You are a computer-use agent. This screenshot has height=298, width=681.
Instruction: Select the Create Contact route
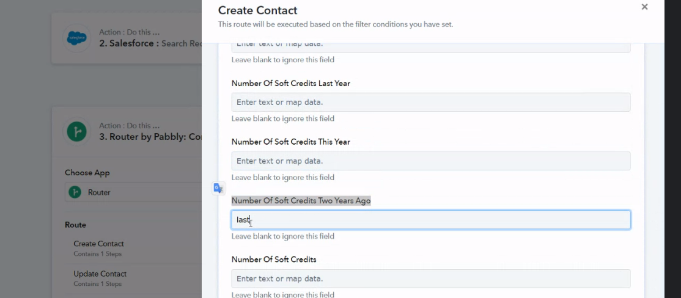[x=99, y=244]
